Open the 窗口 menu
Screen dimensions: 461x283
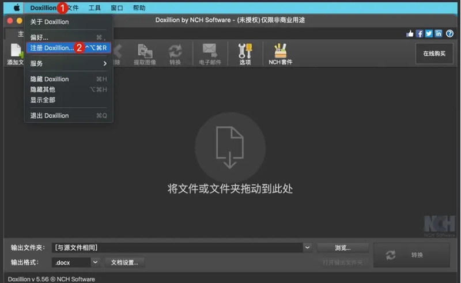[117, 8]
